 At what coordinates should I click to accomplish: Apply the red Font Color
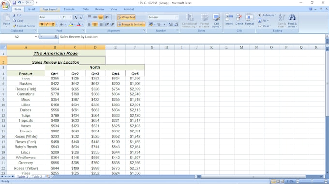click(79, 24)
